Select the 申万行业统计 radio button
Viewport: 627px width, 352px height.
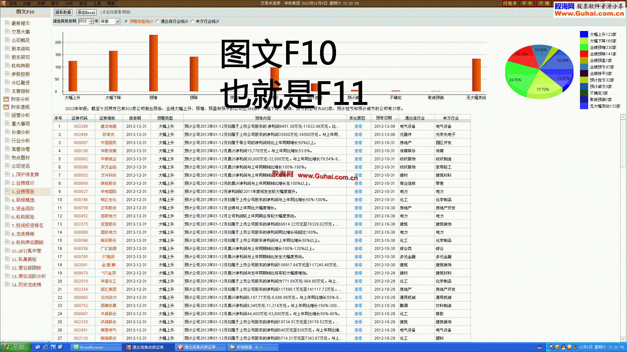[193, 22]
